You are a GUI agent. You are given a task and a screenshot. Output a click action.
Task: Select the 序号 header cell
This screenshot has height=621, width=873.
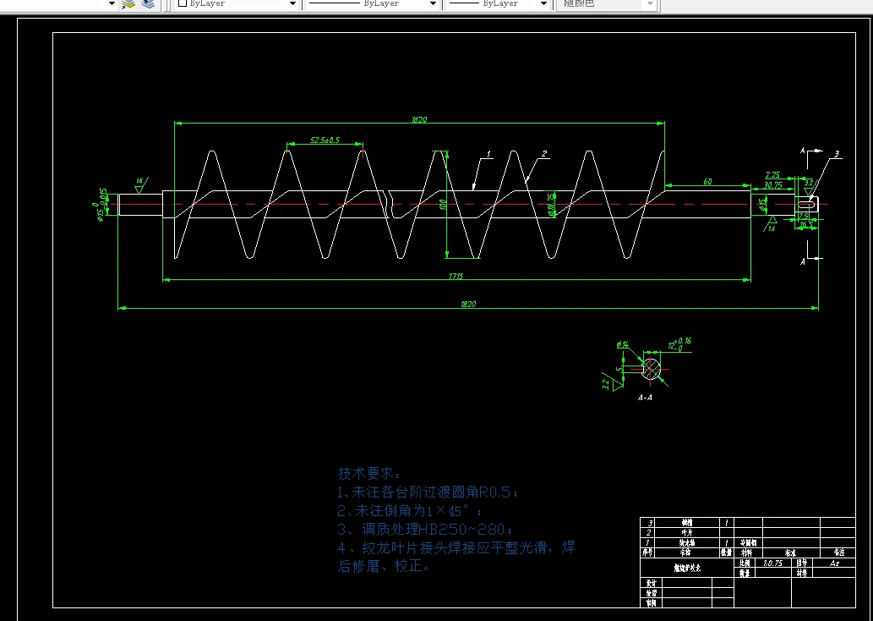click(x=647, y=552)
